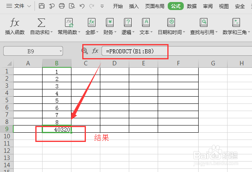This screenshot has width=252, height=172.
Task: Click the Select All corner triangle
Action: [10, 64]
